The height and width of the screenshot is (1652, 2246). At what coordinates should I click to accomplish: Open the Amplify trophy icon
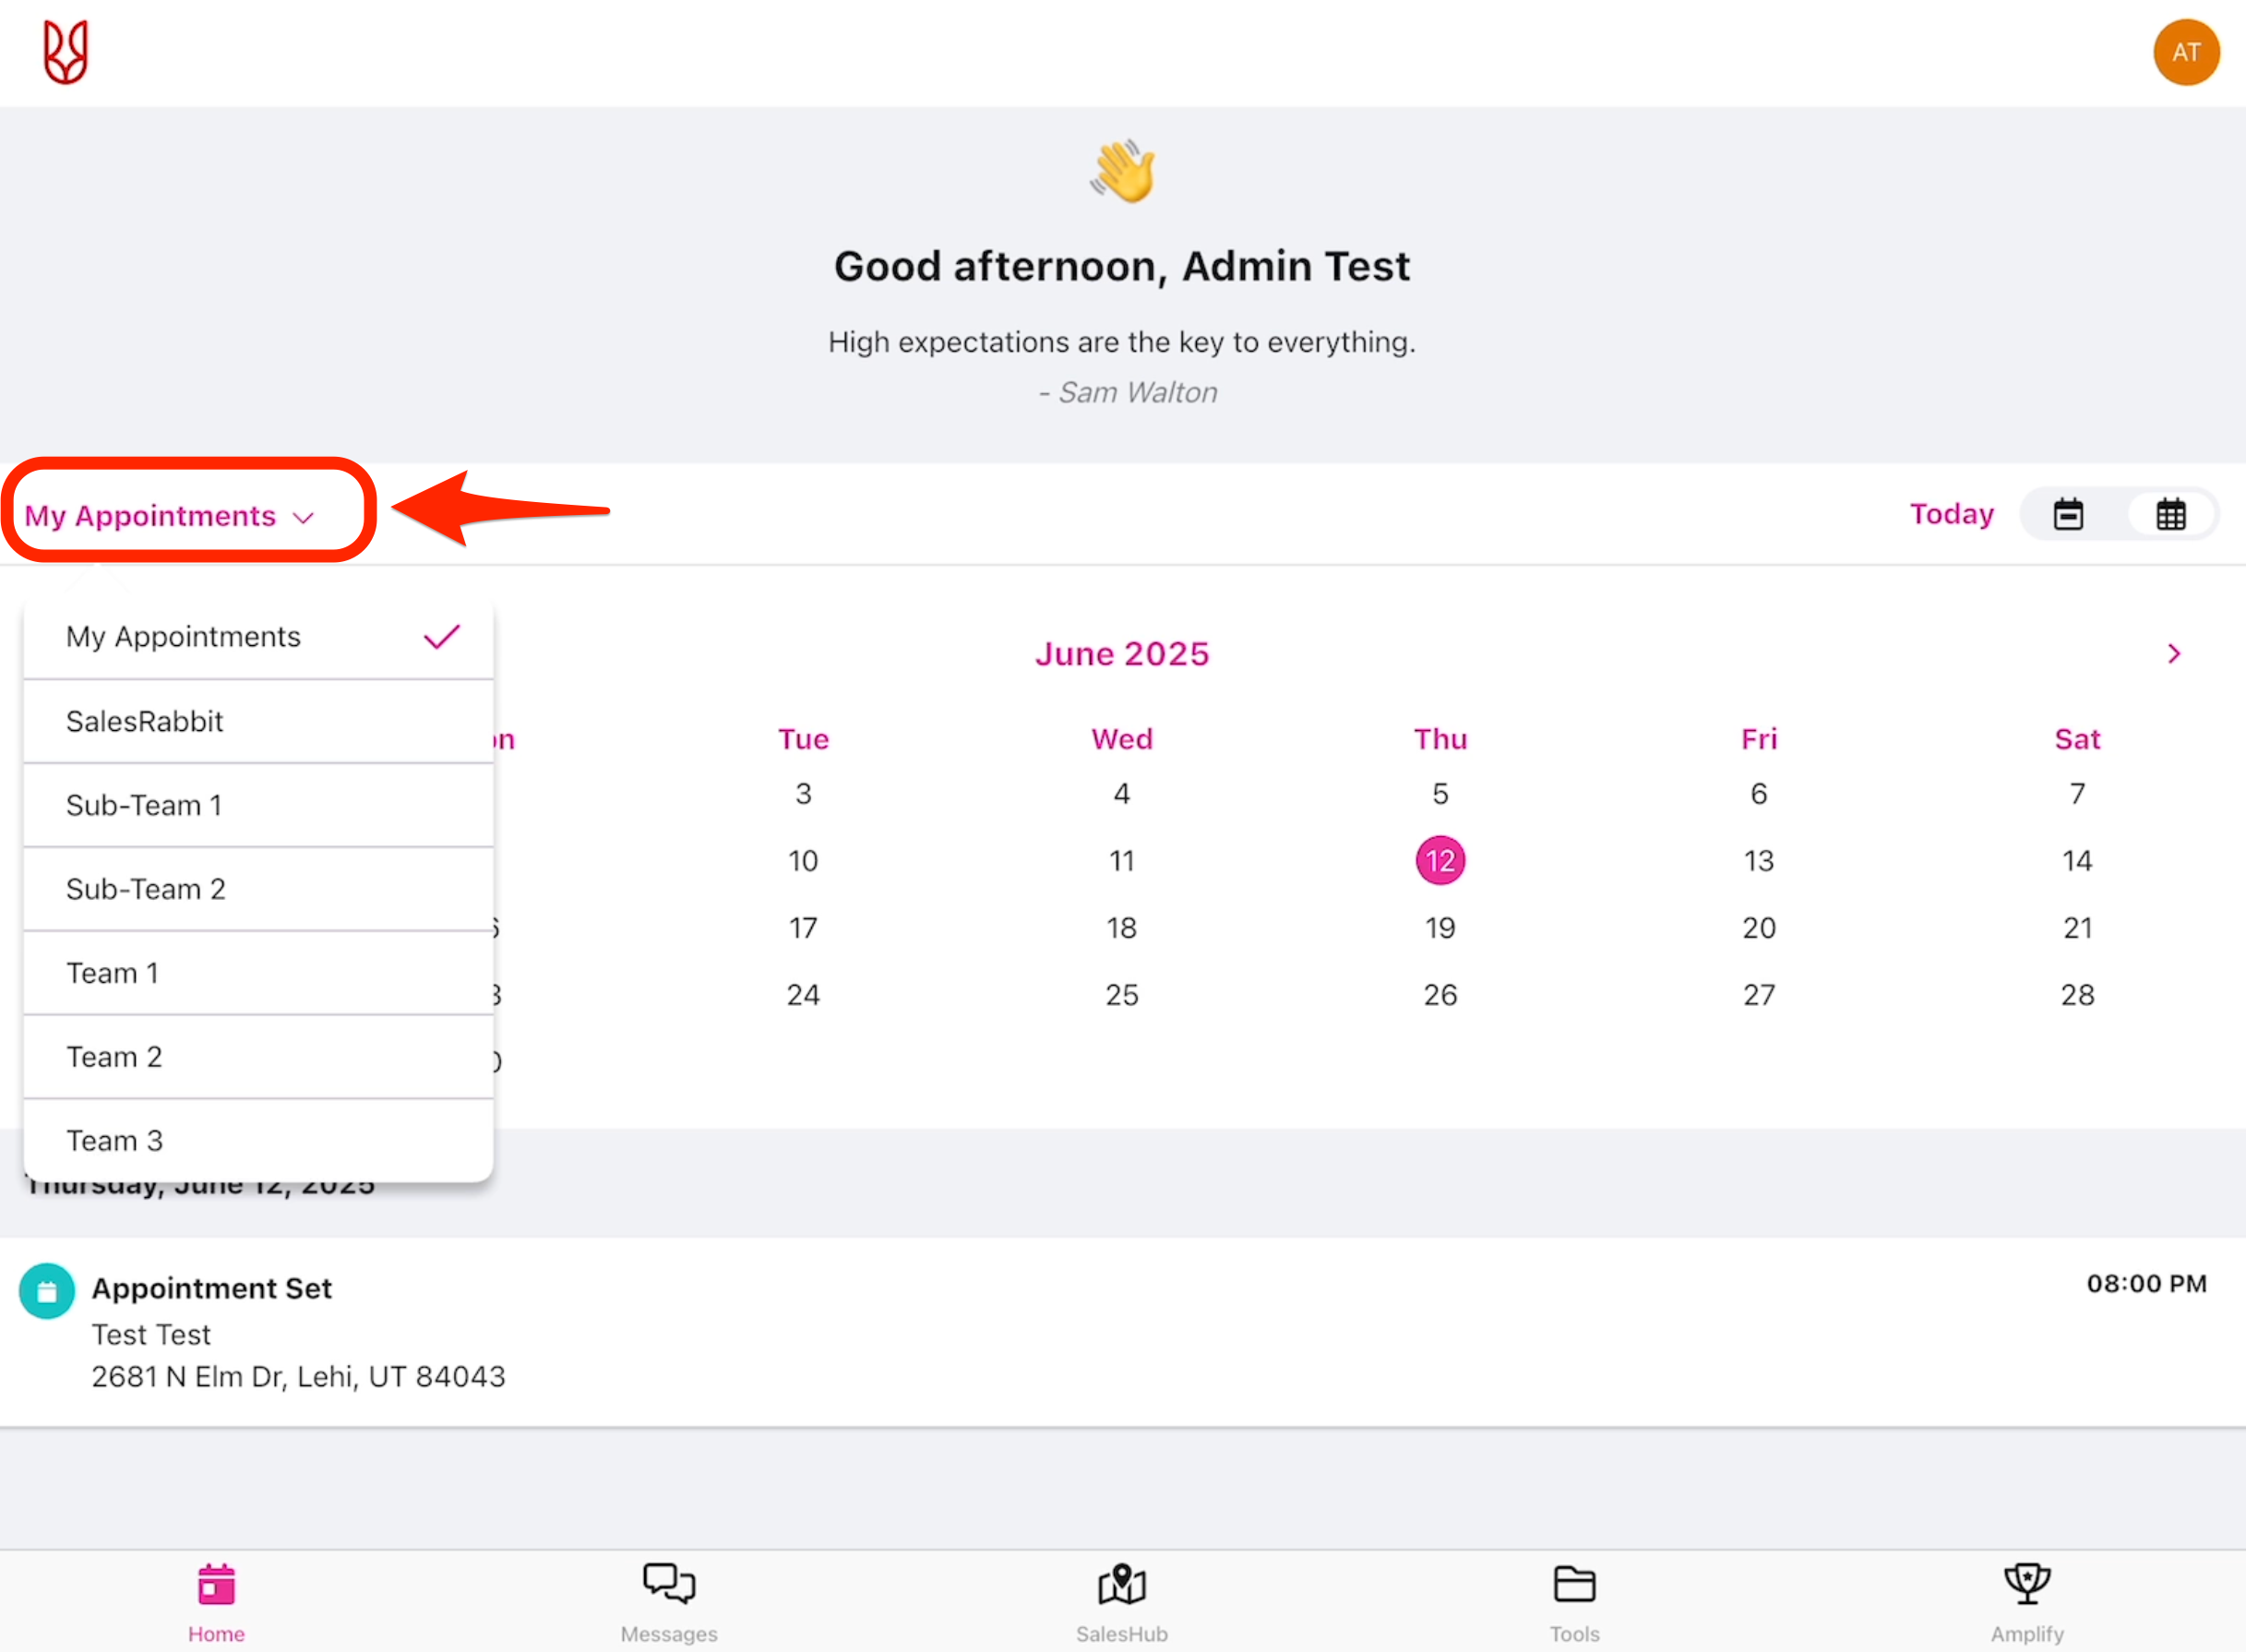click(x=2026, y=1584)
